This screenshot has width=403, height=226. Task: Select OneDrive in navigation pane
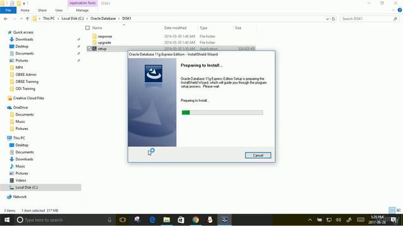tap(20, 107)
